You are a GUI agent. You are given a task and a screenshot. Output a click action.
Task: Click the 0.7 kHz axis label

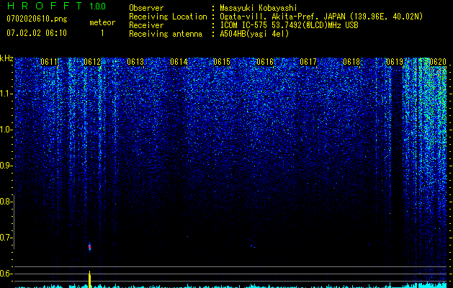[6, 238]
